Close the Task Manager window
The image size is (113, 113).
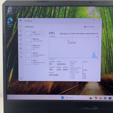[99, 20]
